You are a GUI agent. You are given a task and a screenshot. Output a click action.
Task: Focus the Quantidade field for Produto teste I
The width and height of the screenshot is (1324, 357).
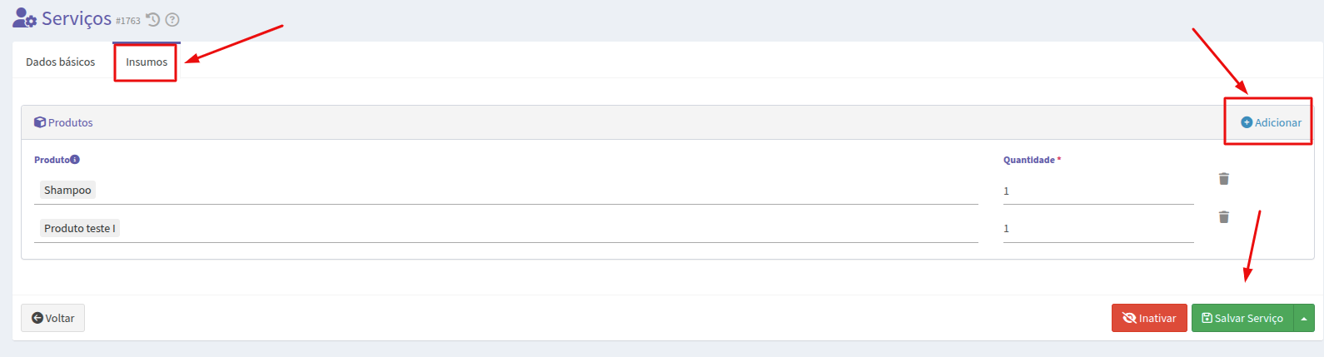tap(1098, 229)
